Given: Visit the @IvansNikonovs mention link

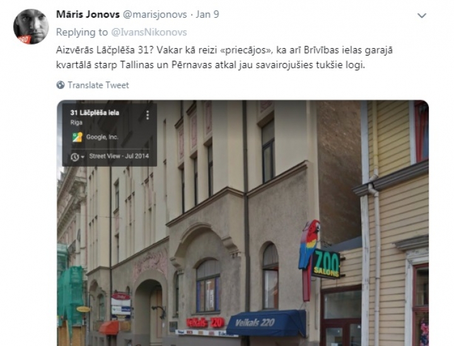Looking at the screenshot, I should pyautogui.click(x=149, y=32).
